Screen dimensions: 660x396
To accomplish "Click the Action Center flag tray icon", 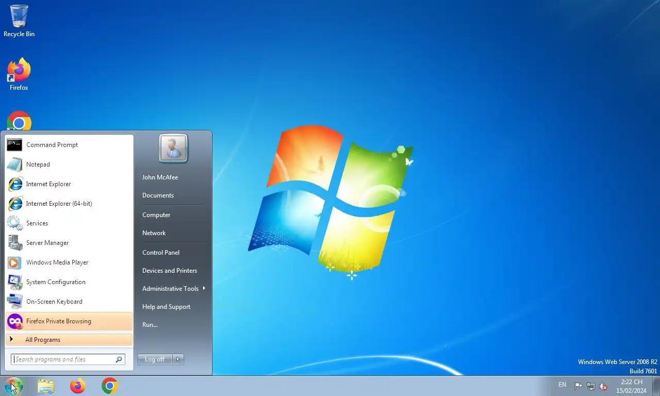I will click(578, 386).
